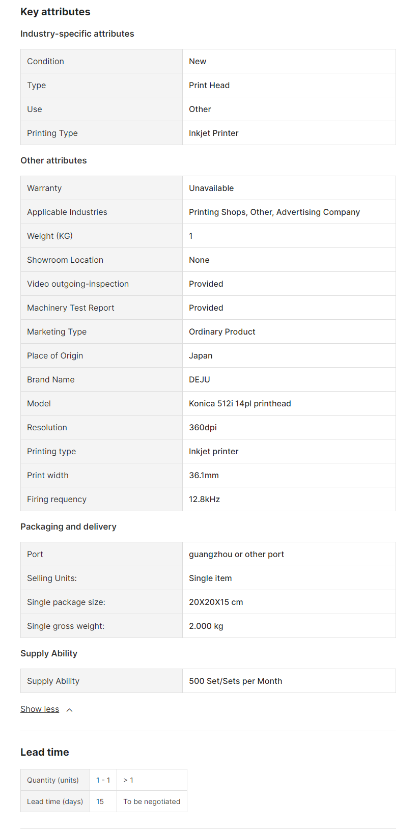This screenshot has width=420, height=829.
Task: Collapse attributes with the up chevron icon
Action: (70, 710)
